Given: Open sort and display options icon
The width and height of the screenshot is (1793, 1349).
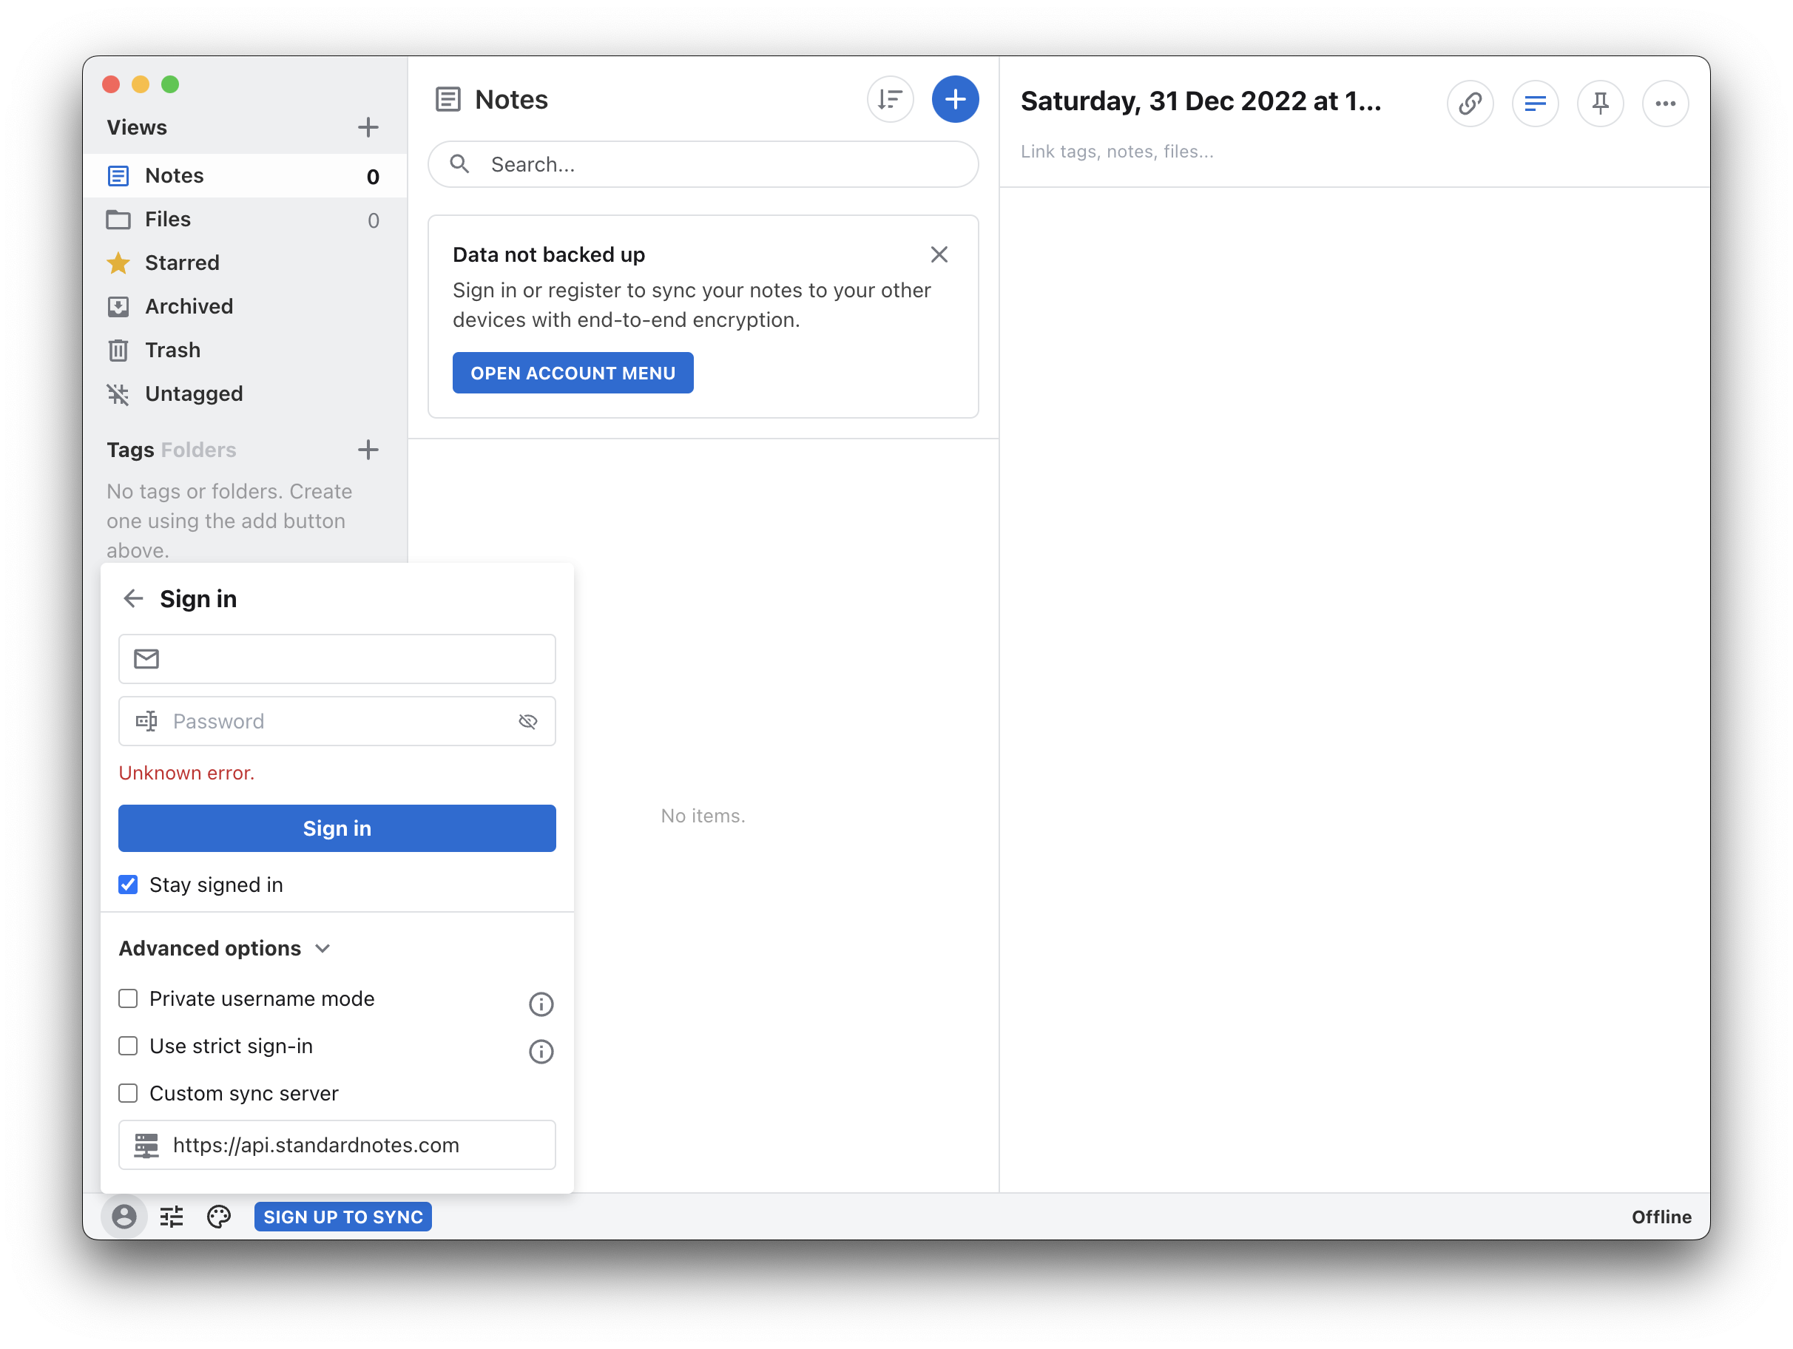Looking at the screenshot, I should (x=890, y=99).
